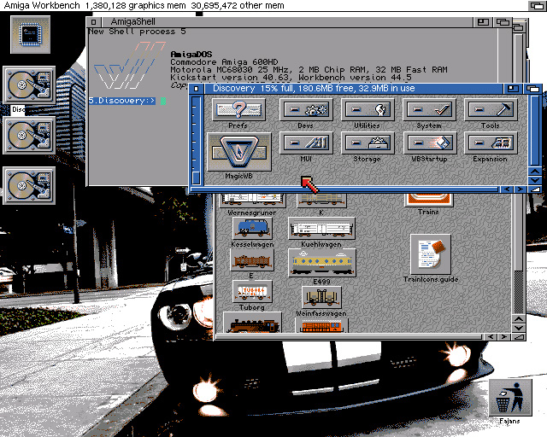This screenshot has height=437, width=547.
Task: Click train icons window scroll up arrow
Action: click(519, 319)
